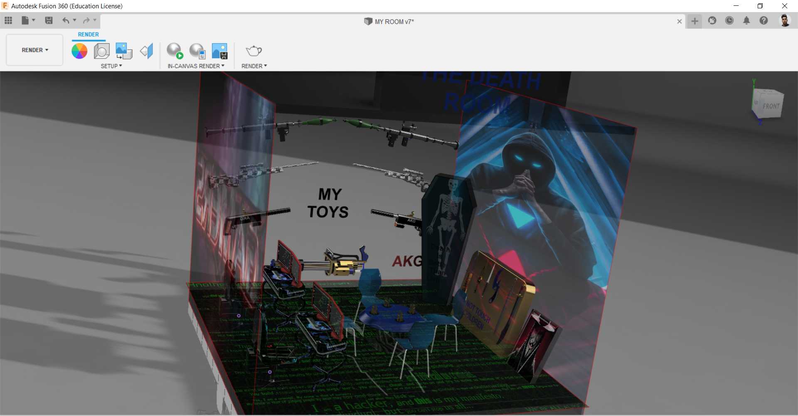Image resolution: width=798 pixels, height=416 pixels.
Task: Open the Extensions globe icon
Action: [712, 20]
